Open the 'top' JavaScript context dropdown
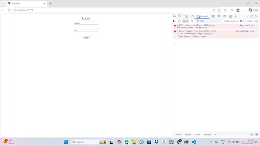 (x=185, y=21)
